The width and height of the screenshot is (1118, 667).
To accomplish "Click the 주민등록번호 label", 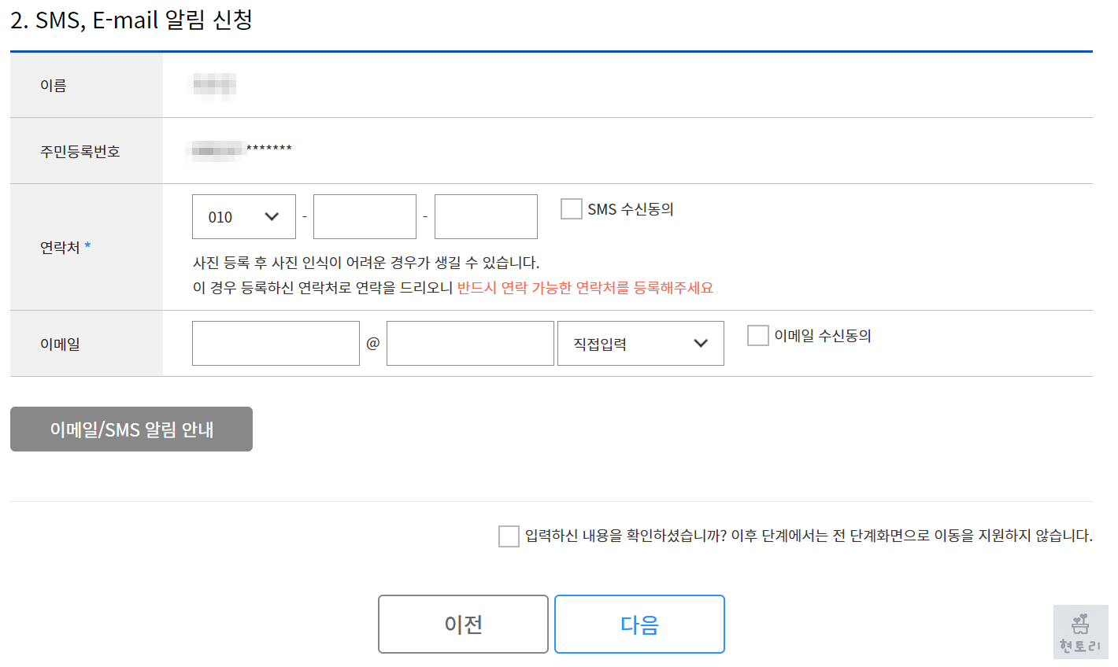I will pos(80,152).
